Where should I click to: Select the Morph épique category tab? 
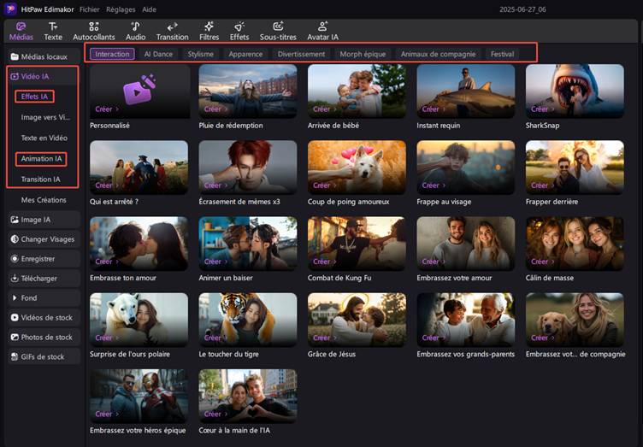(x=363, y=54)
